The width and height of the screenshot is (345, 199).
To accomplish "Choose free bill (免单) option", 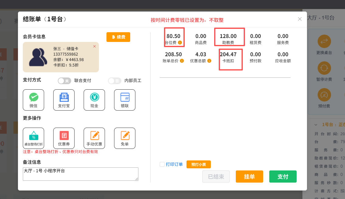I will click(x=125, y=138).
